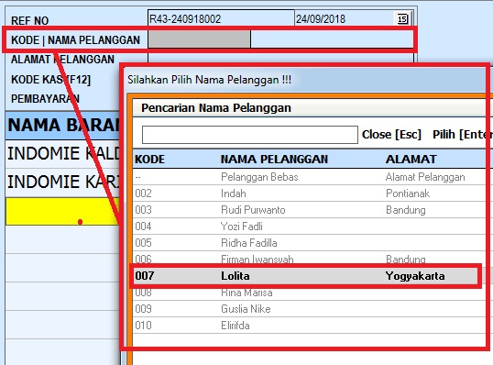Click the customer name field beside the code
Screen dimensions: 493x365
[x=332, y=39]
